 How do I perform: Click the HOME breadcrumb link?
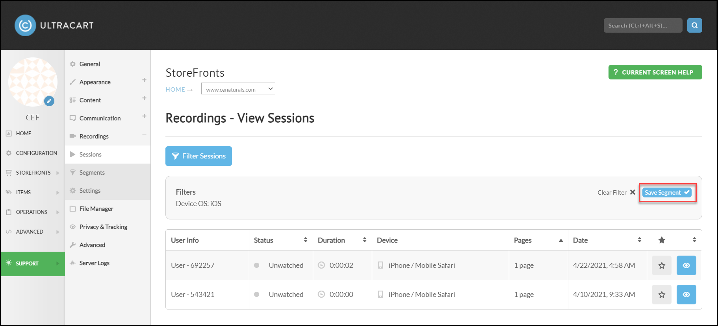click(x=175, y=89)
